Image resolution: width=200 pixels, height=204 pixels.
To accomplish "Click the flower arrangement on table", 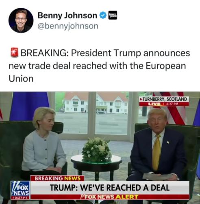I will coord(96,149).
